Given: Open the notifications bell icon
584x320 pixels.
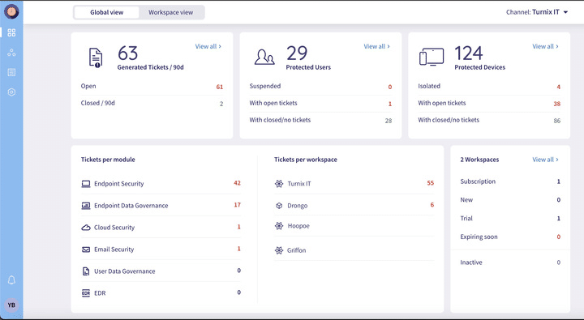Looking at the screenshot, I should 11,279.
